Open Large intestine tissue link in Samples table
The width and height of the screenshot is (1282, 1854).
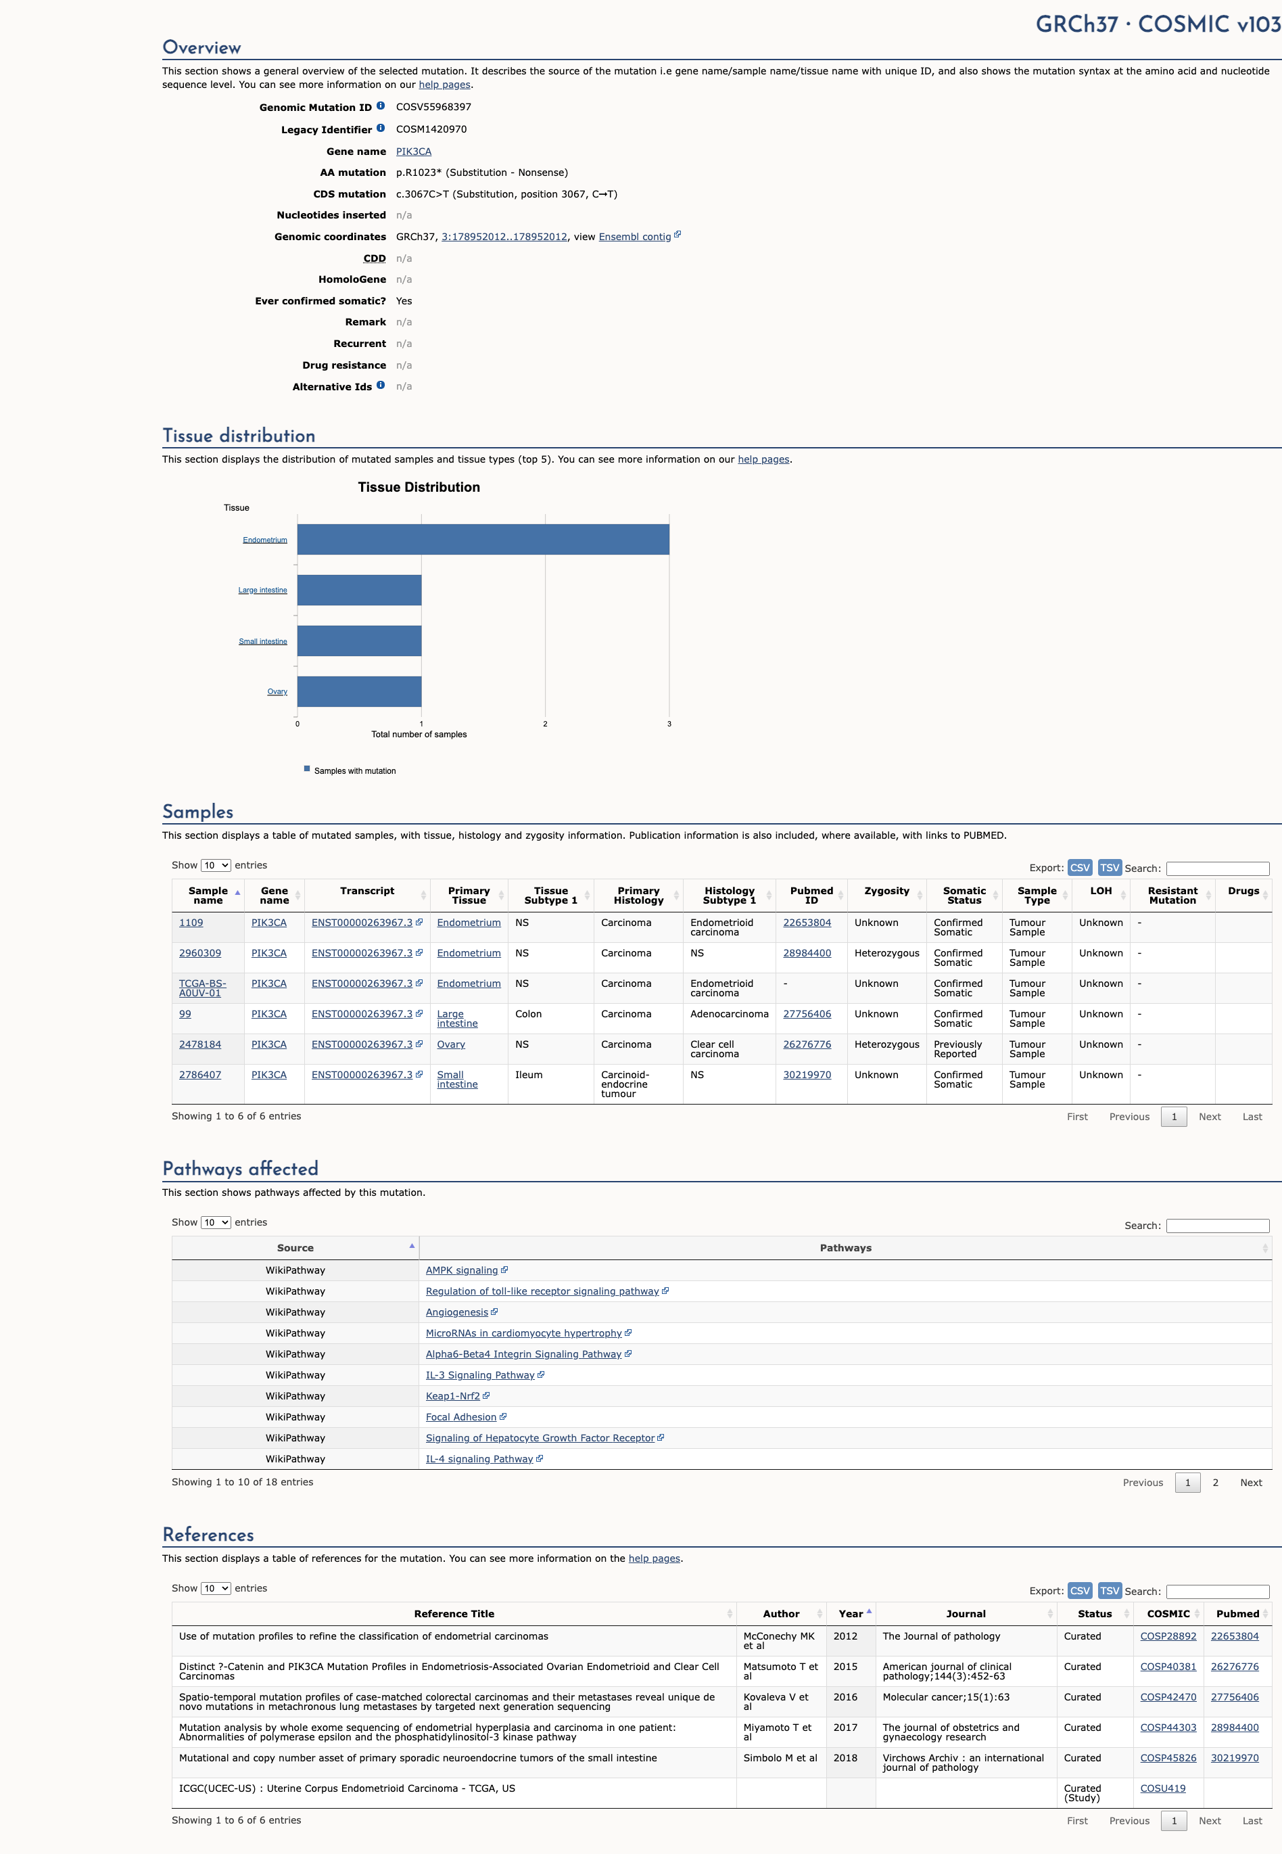457,1019
